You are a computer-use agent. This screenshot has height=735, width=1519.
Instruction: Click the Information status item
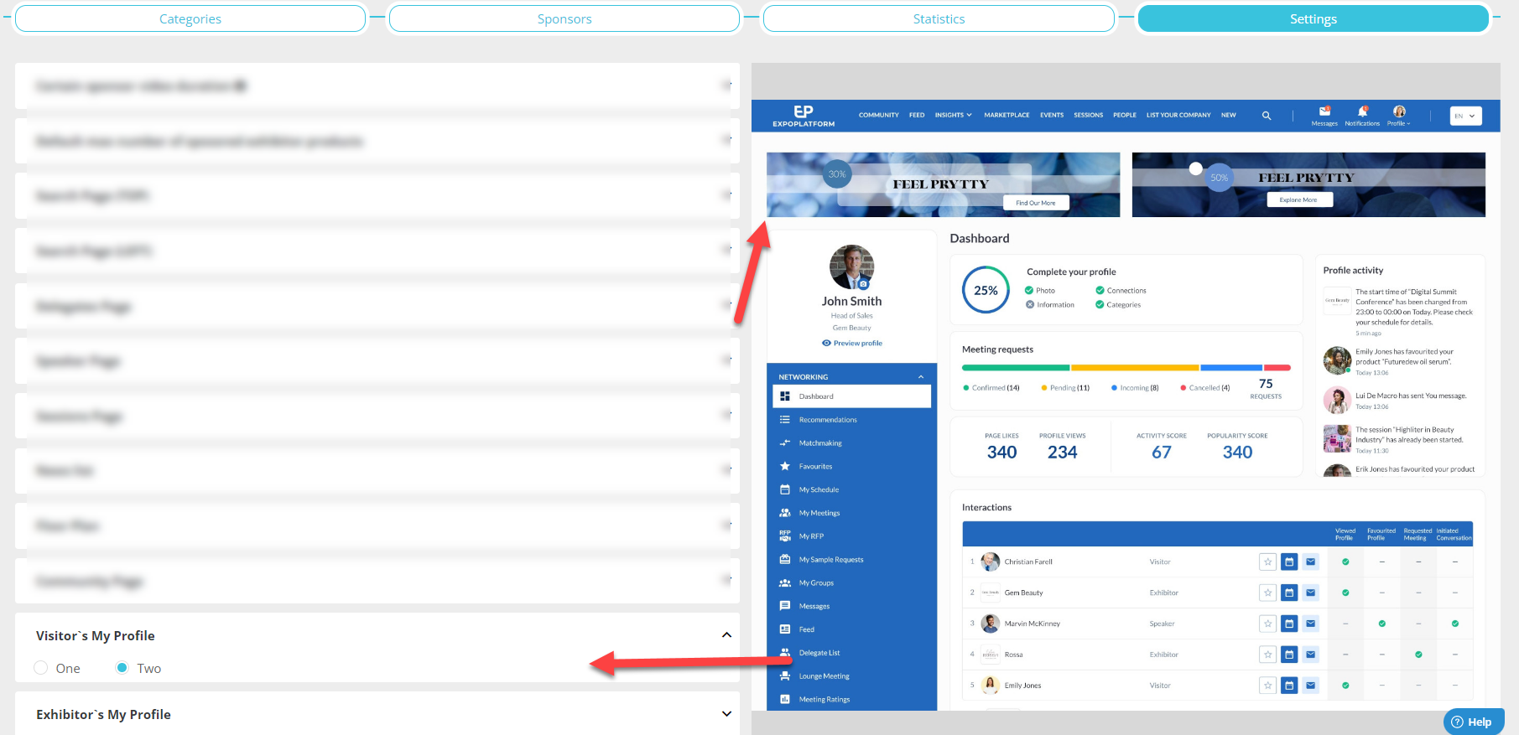pos(1049,305)
